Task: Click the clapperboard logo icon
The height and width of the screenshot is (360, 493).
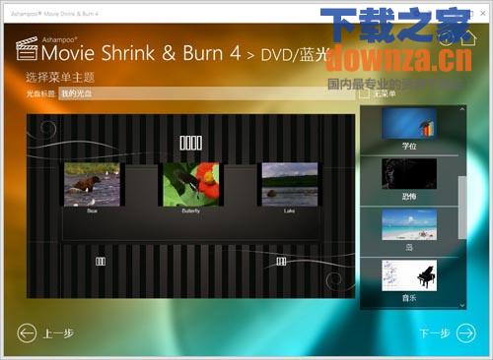Action: 27,48
